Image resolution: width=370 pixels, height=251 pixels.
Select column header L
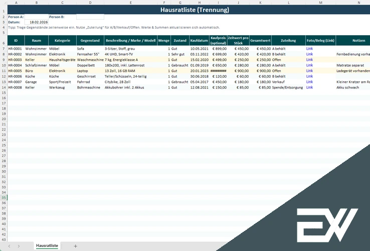[288, 3]
